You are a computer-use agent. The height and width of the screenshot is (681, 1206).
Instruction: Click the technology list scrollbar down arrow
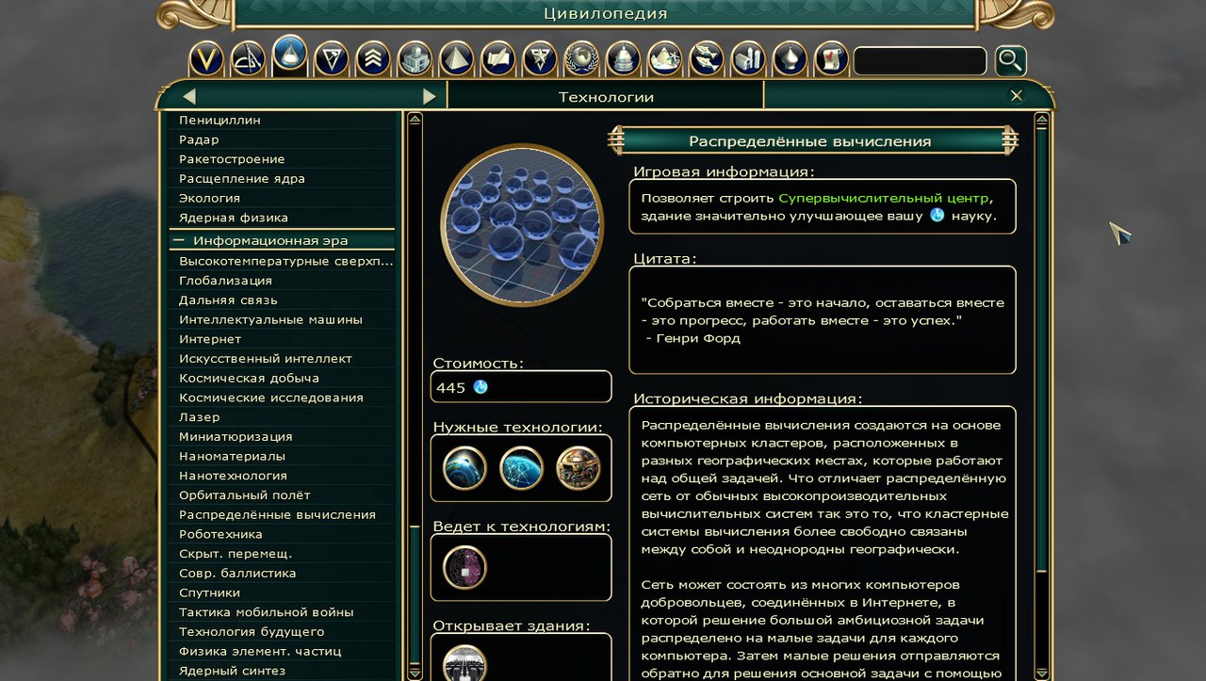(415, 673)
